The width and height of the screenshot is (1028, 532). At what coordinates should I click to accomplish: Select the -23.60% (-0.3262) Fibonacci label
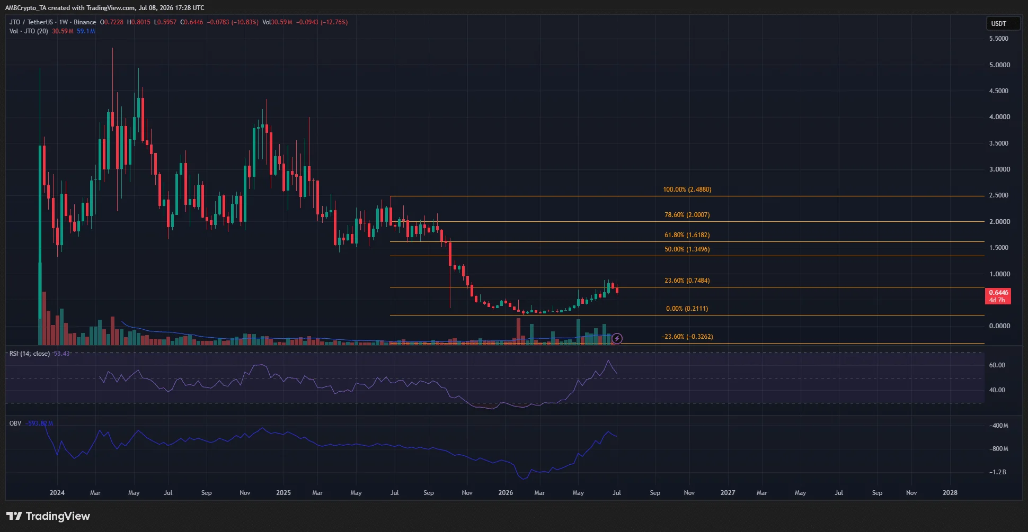click(687, 337)
